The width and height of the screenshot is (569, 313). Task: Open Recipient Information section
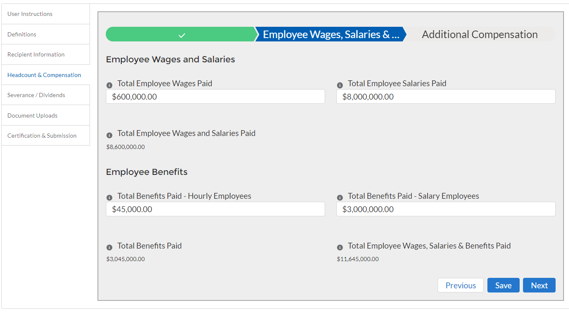coord(36,54)
